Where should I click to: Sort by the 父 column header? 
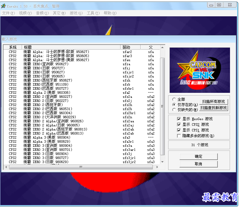coord(150,47)
